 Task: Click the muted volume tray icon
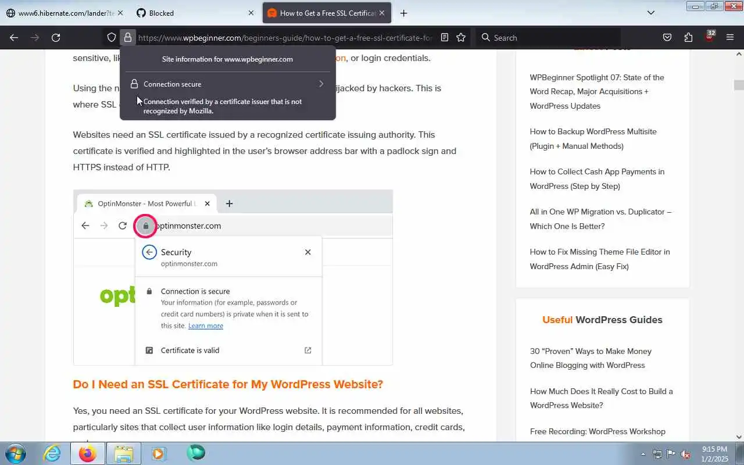point(686,454)
